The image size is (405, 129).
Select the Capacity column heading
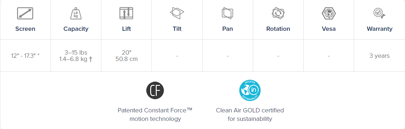tap(76, 29)
